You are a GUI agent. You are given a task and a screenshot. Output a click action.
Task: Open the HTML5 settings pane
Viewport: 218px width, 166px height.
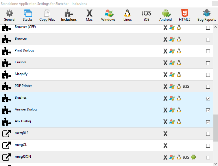point(184,15)
